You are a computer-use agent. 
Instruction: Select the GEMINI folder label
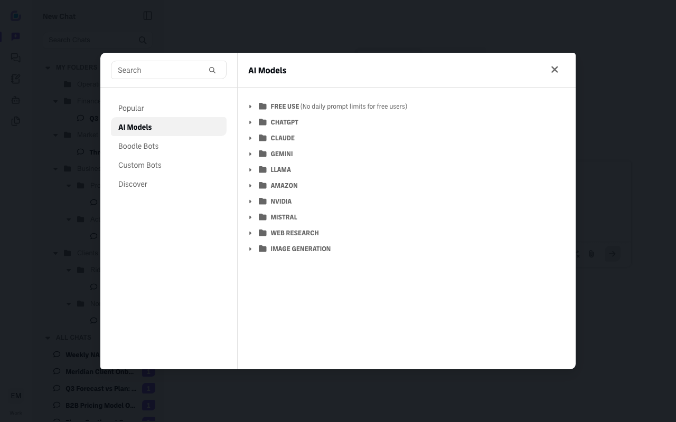click(281, 154)
